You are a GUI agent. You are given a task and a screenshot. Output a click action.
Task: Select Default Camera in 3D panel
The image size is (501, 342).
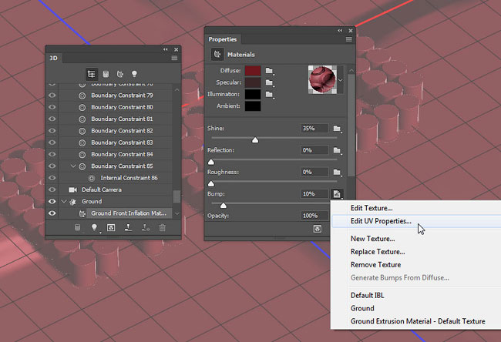point(102,189)
